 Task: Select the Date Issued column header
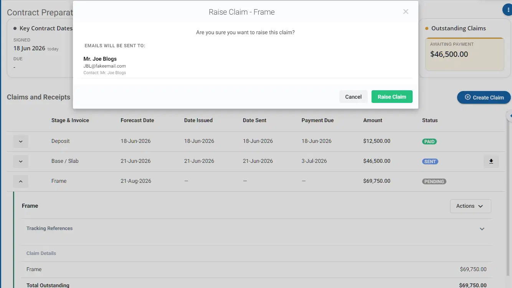pyautogui.click(x=198, y=120)
